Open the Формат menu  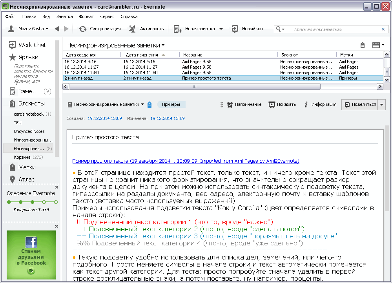coord(86,16)
